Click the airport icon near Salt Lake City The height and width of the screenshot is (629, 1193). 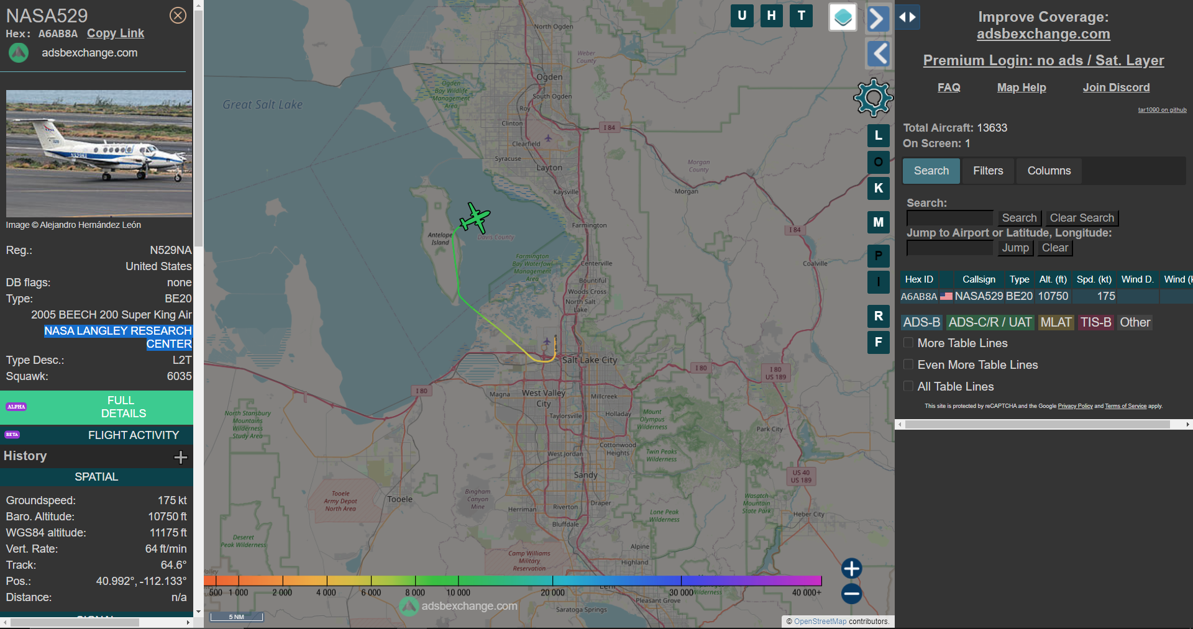[x=547, y=341]
